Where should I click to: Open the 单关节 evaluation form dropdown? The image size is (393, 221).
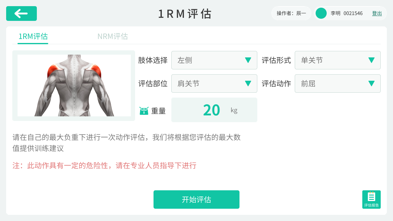pyautogui.click(x=338, y=60)
